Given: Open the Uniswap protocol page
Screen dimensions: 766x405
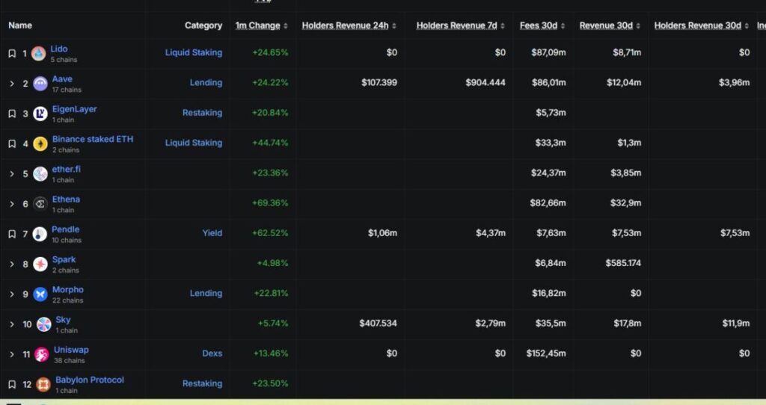Looking at the screenshot, I should pos(71,350).
